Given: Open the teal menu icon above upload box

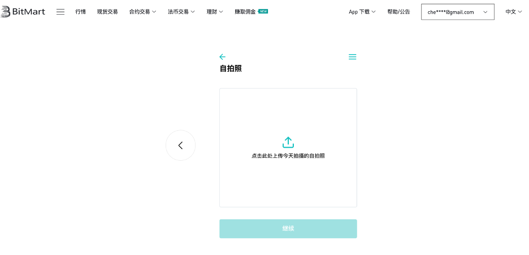Looking at the screenshot, I should point(352,57).
